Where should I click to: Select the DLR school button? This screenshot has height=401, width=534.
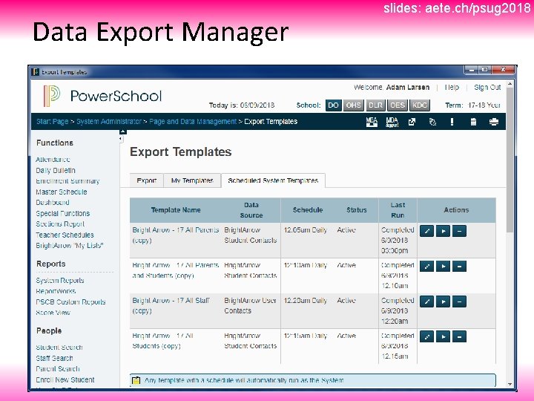pos(375,105)
